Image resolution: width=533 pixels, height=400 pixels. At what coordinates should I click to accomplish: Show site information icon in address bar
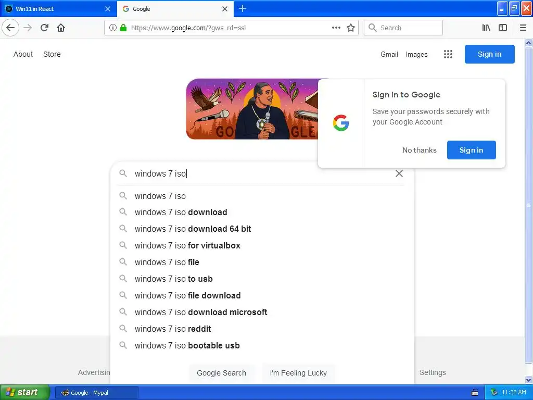click(x=113, y=28)
